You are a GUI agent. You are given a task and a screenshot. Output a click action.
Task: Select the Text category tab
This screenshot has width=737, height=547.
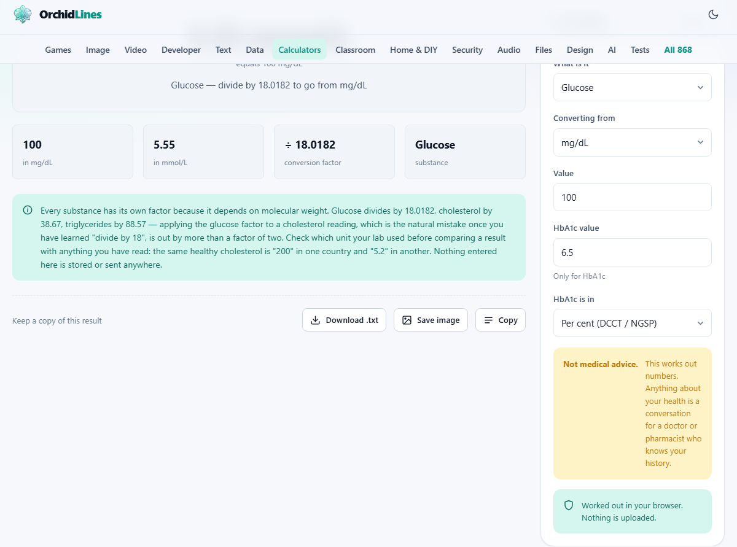(224, 50)
